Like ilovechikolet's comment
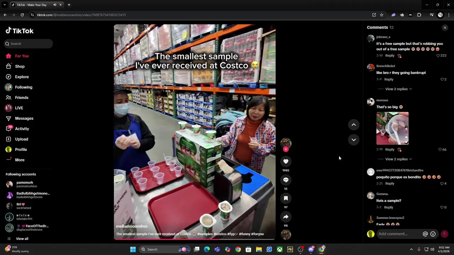 click(x=442, y=79)
